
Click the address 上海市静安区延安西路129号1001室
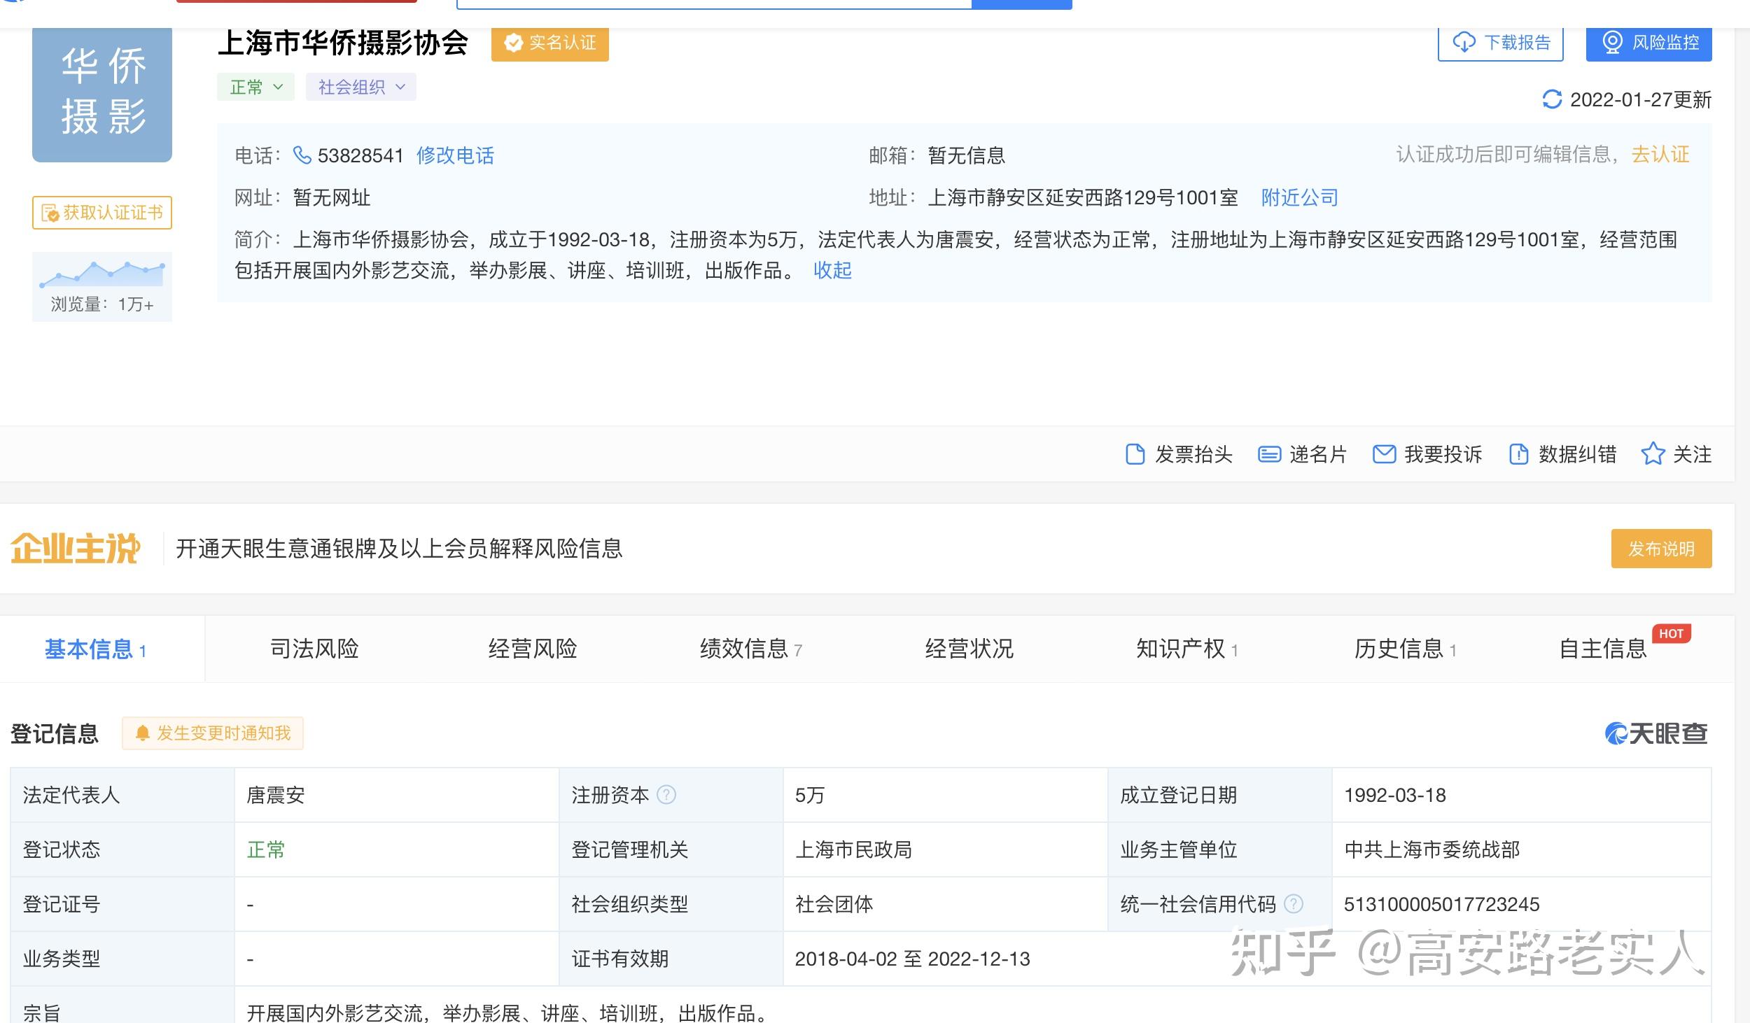1083,197
